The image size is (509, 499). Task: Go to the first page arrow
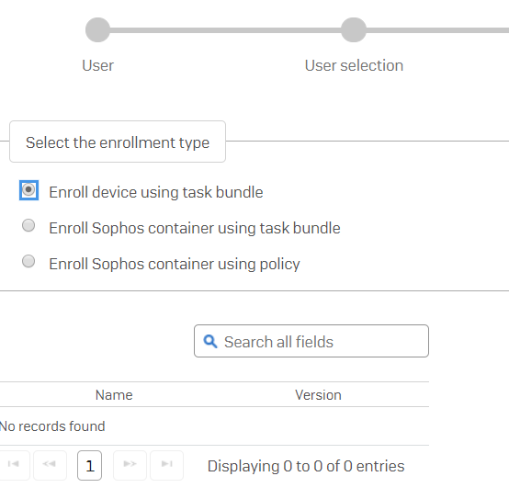click(x=13, y=465)
